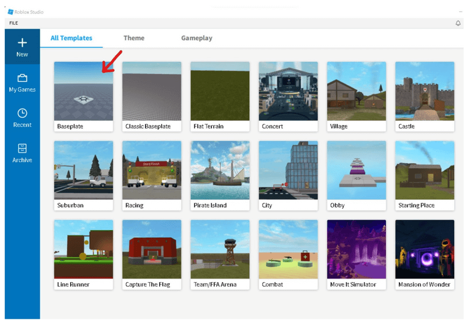Select the Baseplate template thumbnail
Screen dimensions: 467x324
[83, 91]
